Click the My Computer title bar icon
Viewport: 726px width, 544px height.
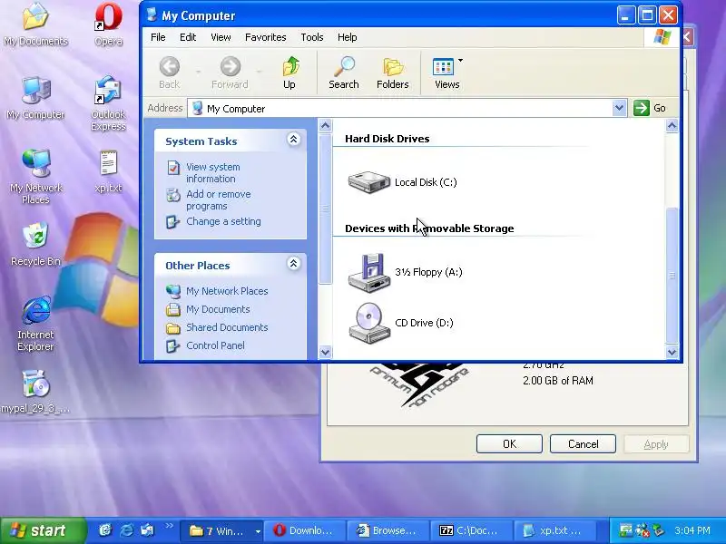[152, 15]
